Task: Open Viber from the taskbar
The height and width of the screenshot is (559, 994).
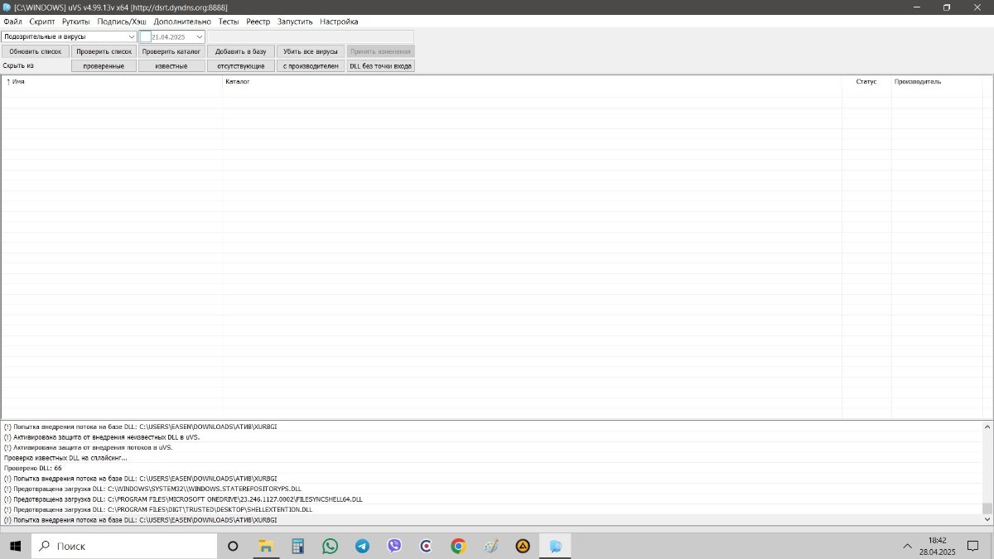Action: [x=394, y=546]
